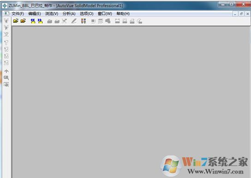Click the AutoVue app icon in title bar
Screen dimensions: 251x178
point(5,6)
